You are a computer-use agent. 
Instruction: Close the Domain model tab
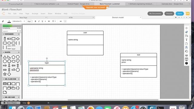[x=140, y=18]
